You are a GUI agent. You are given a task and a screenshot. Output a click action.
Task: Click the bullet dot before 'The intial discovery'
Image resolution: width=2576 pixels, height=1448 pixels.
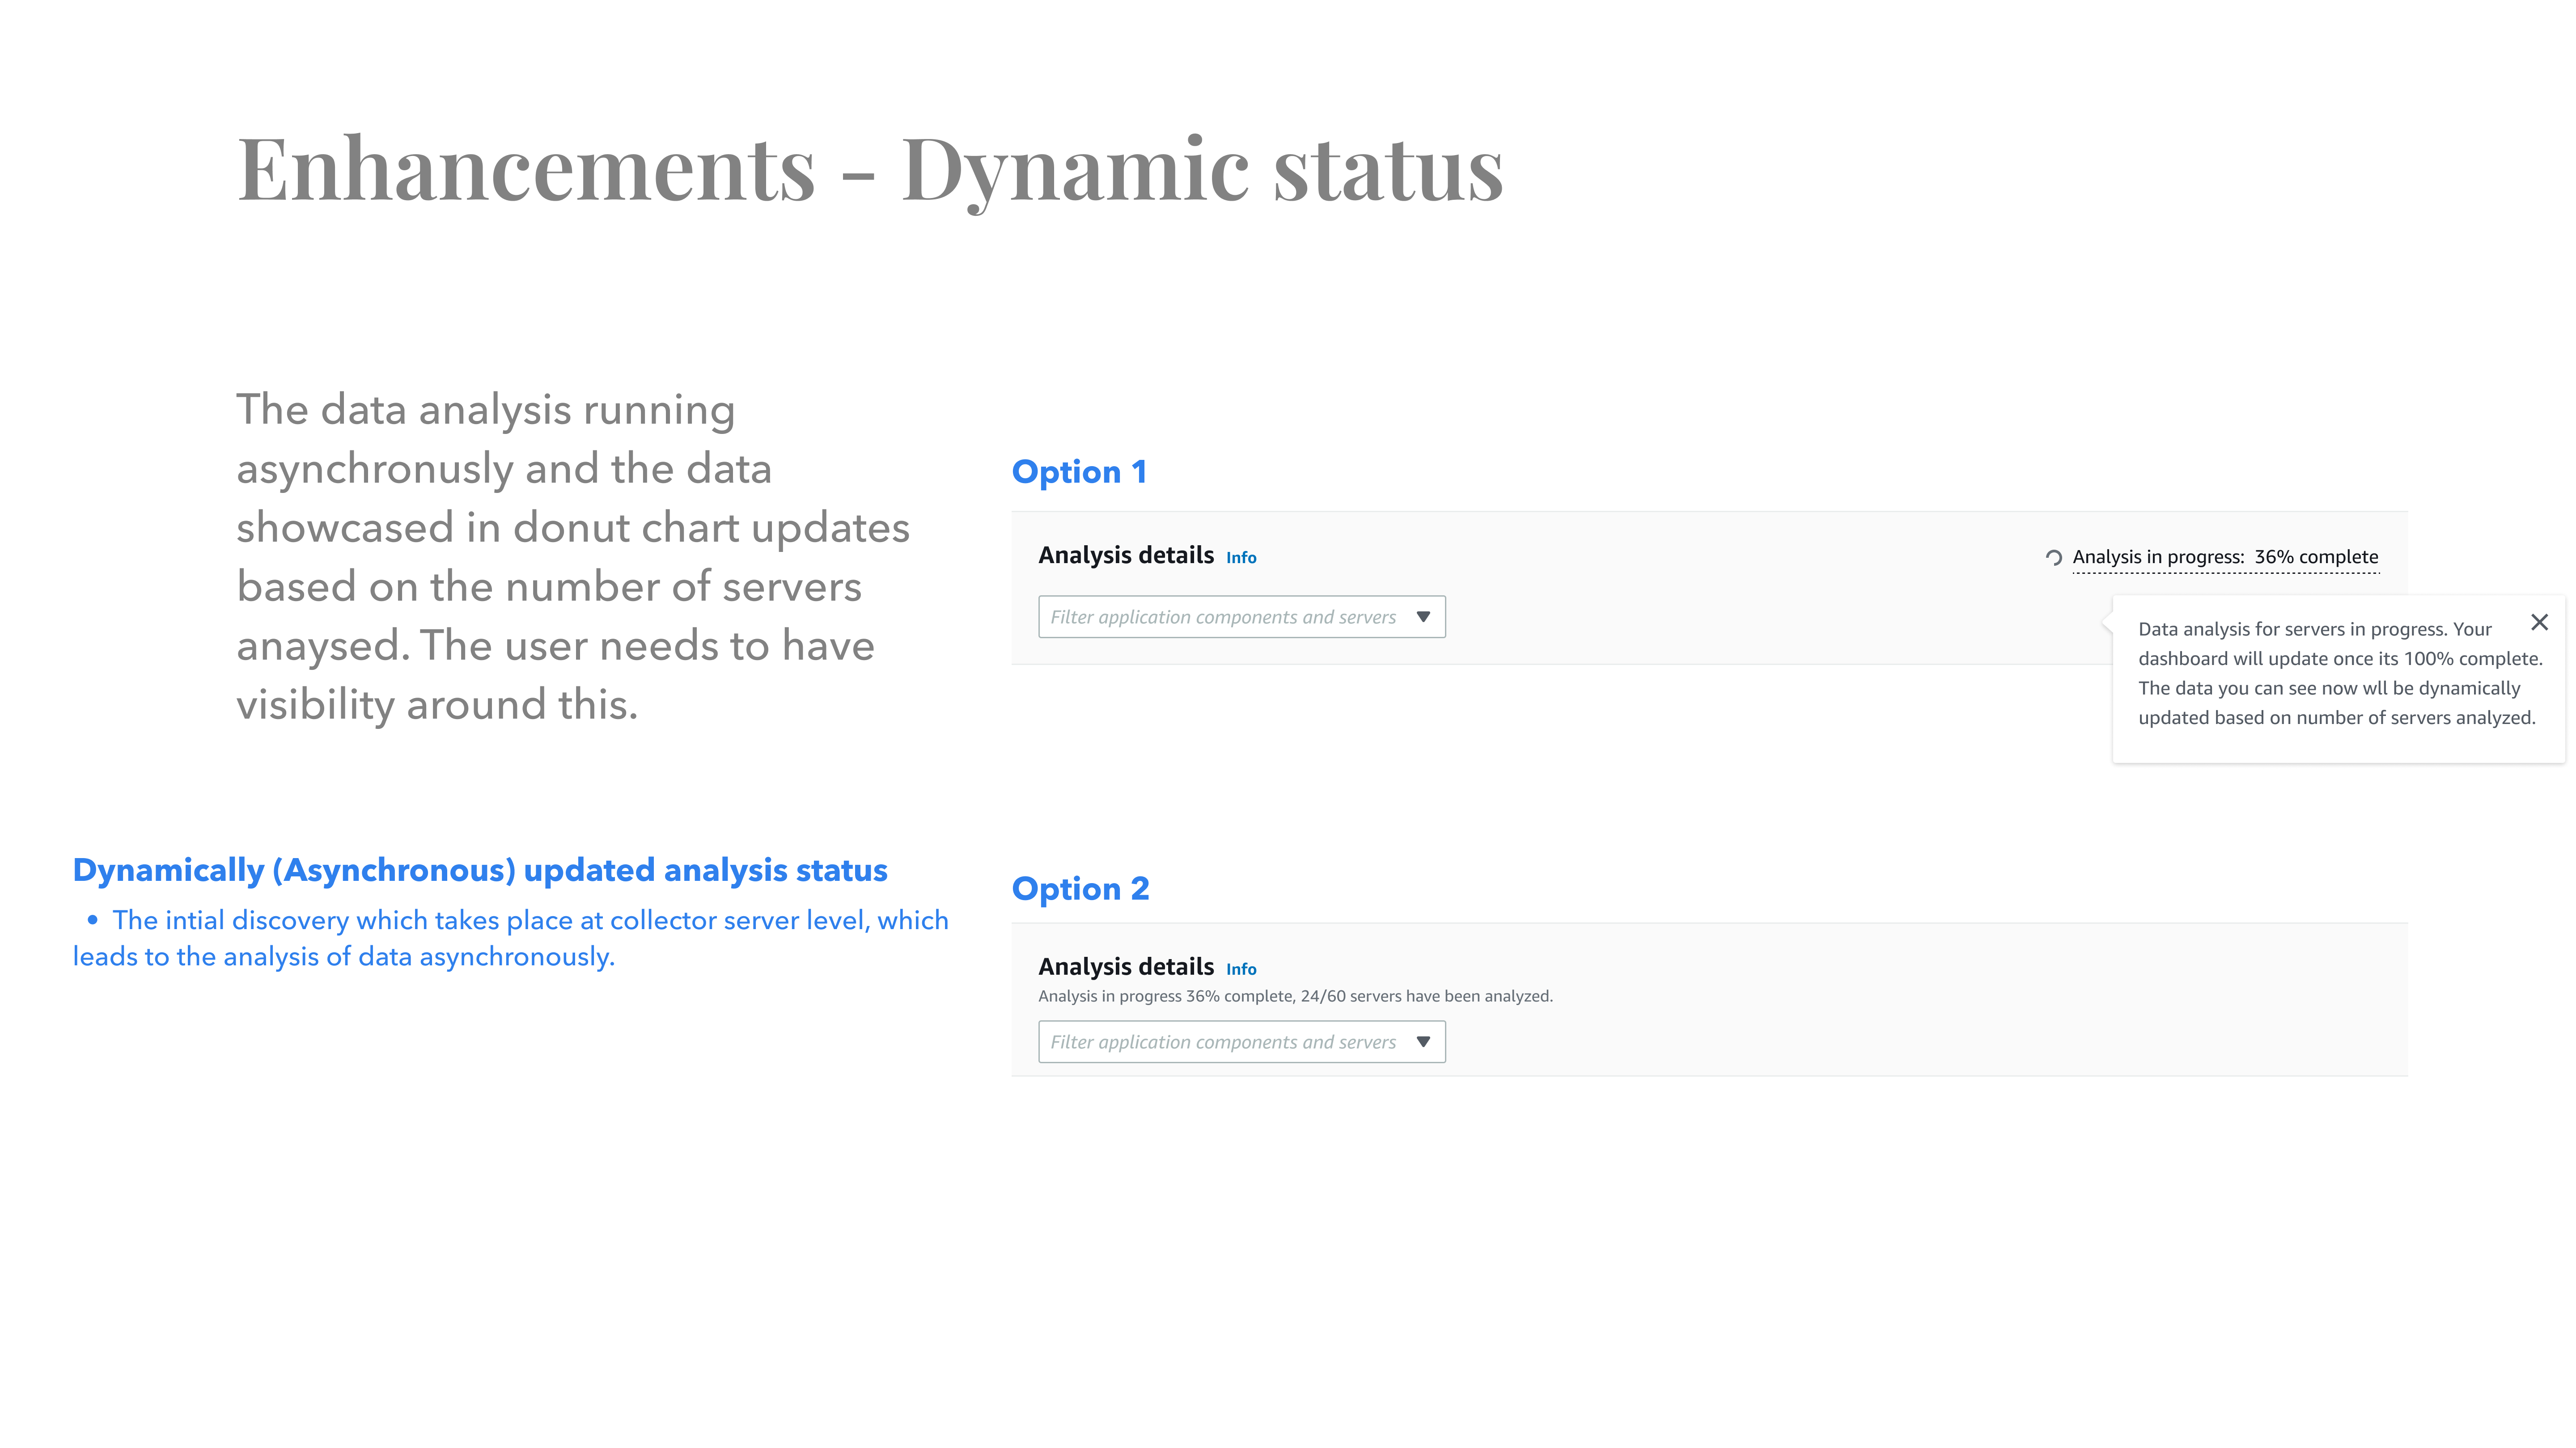[x=93, y=920]
